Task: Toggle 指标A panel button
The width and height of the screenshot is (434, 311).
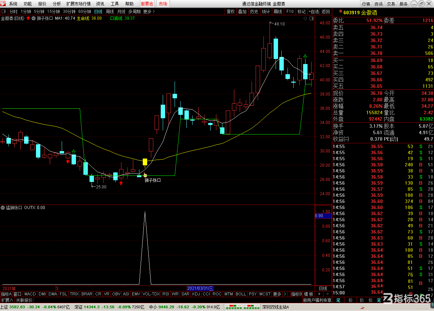Action: tap(6, 294)
